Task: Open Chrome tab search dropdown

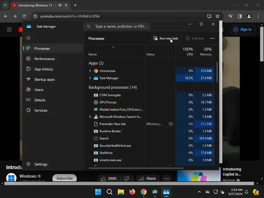Action: click(5, 5)
